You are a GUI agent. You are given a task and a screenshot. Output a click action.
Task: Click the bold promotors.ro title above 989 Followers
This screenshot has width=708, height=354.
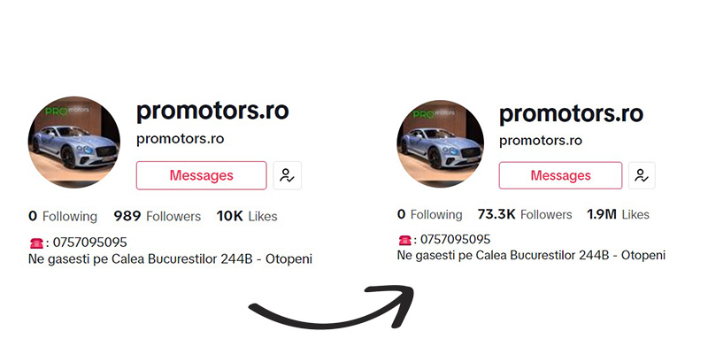pos(212,112)
